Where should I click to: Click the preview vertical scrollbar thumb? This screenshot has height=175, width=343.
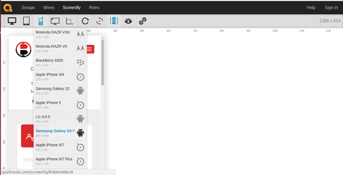[103, 62]
